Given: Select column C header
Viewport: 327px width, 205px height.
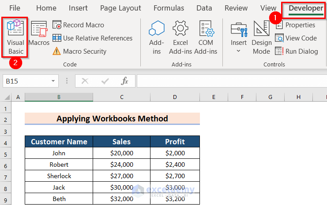Looking at the screenshot, I should 121,97.
